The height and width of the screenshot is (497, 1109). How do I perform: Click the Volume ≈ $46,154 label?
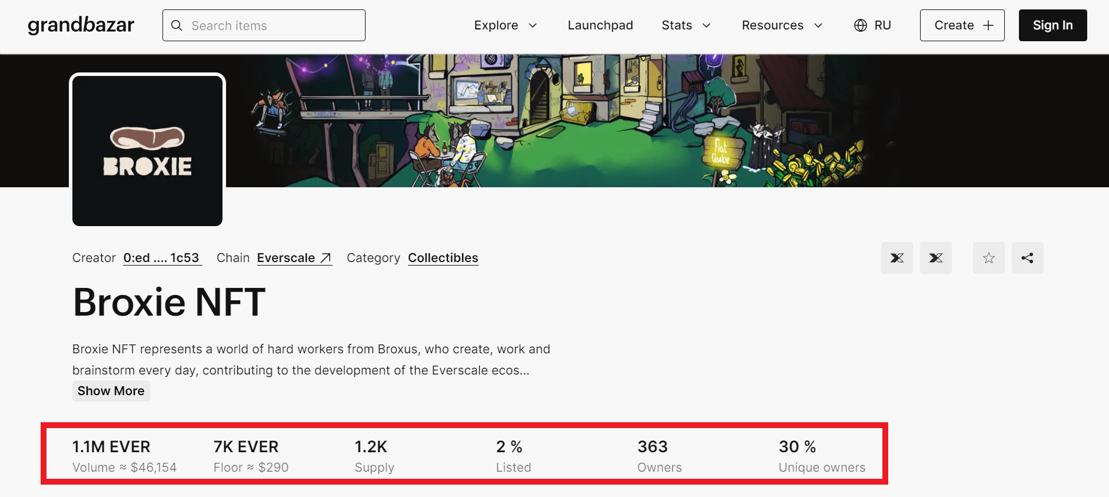click(x=124, y=468)
